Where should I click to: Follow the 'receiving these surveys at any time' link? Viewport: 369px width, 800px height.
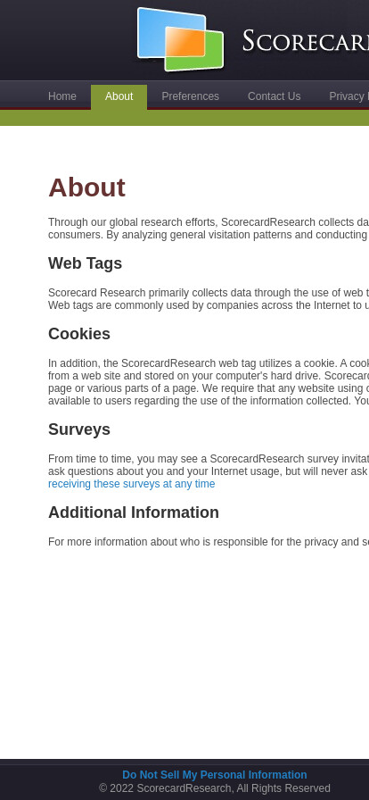point(132,484)
